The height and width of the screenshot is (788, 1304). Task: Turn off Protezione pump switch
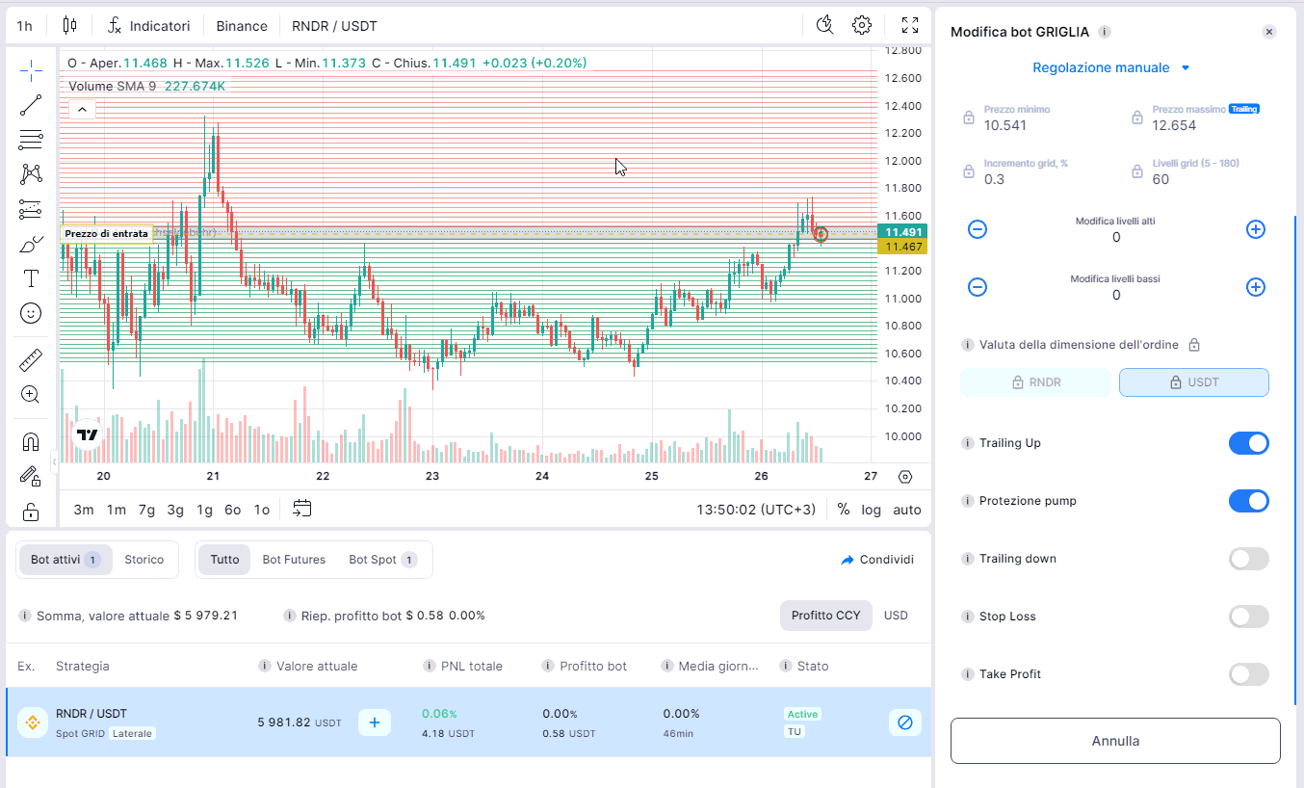point(1248,501)
